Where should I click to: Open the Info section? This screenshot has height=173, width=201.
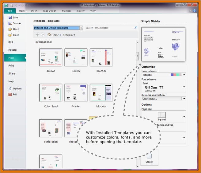(x=11, y=42)
